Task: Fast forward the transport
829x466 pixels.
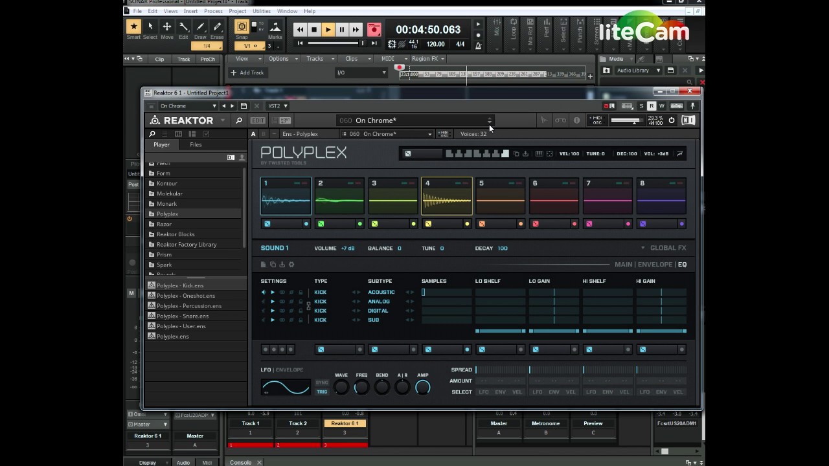Action: click(x=356, y=30)
